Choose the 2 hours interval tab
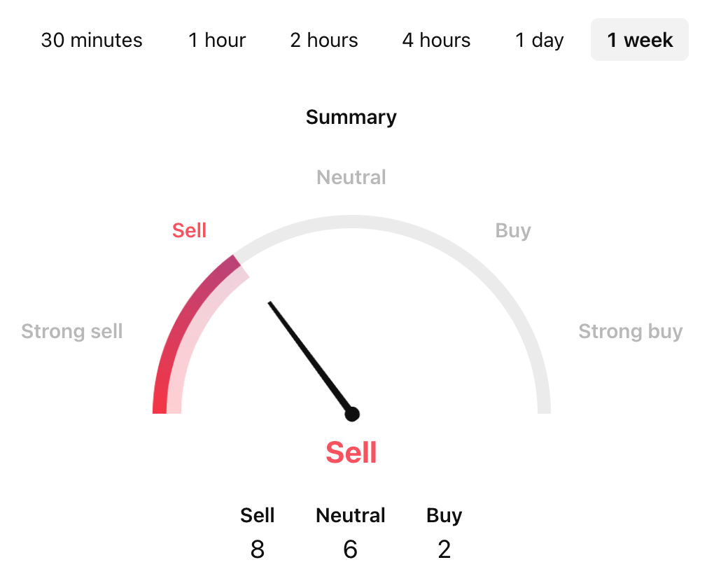This screenshot has height=581, width=707. click(324, 40)
